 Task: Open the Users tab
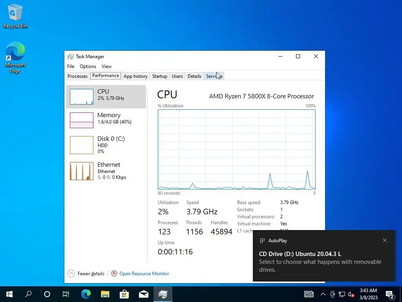click(x=177, y=76)
